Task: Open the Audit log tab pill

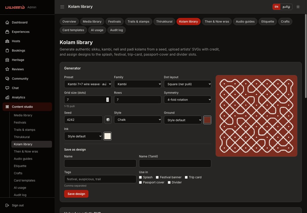Action: click(x=116, y=30)
